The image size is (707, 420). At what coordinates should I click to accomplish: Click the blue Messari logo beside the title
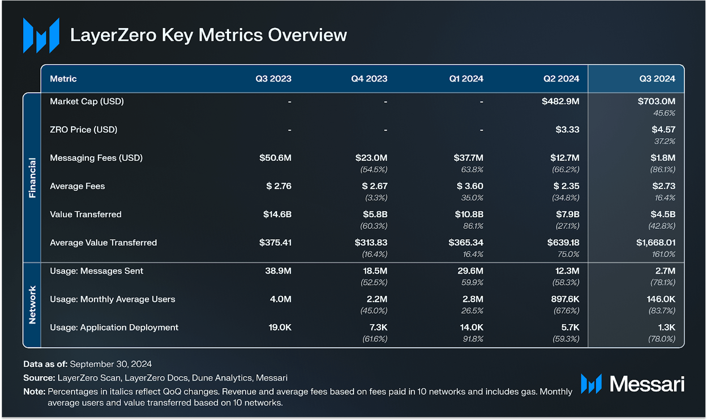(x=41, y=35)
